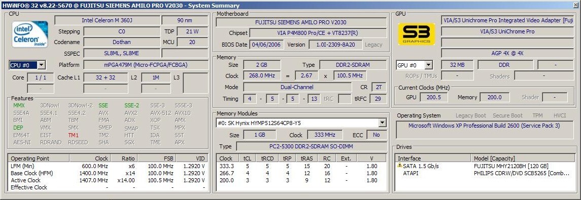581x200 pixels.
Task: Click the Cache L1 32 + 32 value
Action: (x=106, y=77)
